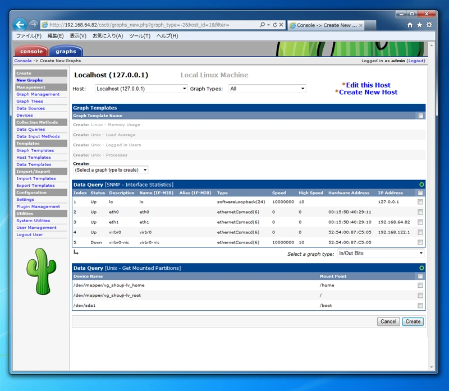Switch to the console tab

[x=31, y=51]
